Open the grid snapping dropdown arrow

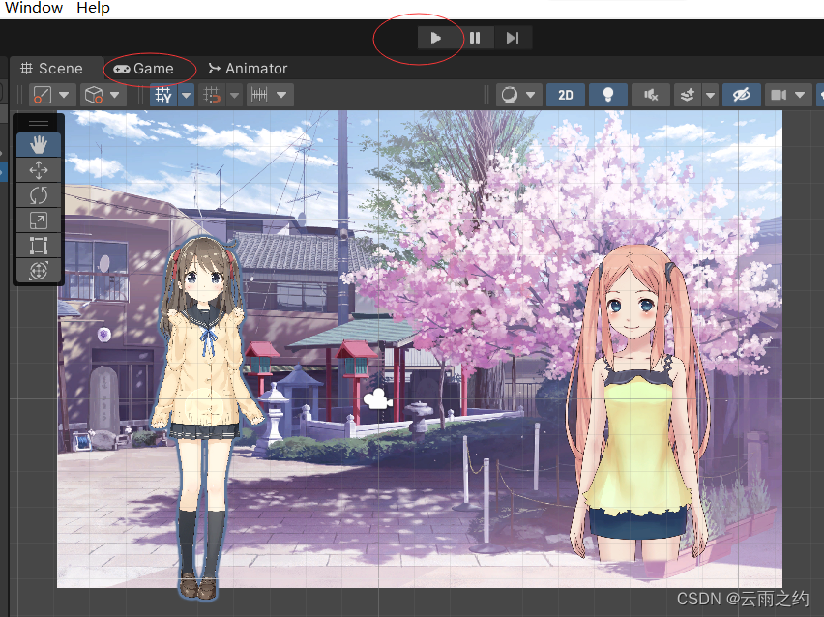click(x=234, y=95)
